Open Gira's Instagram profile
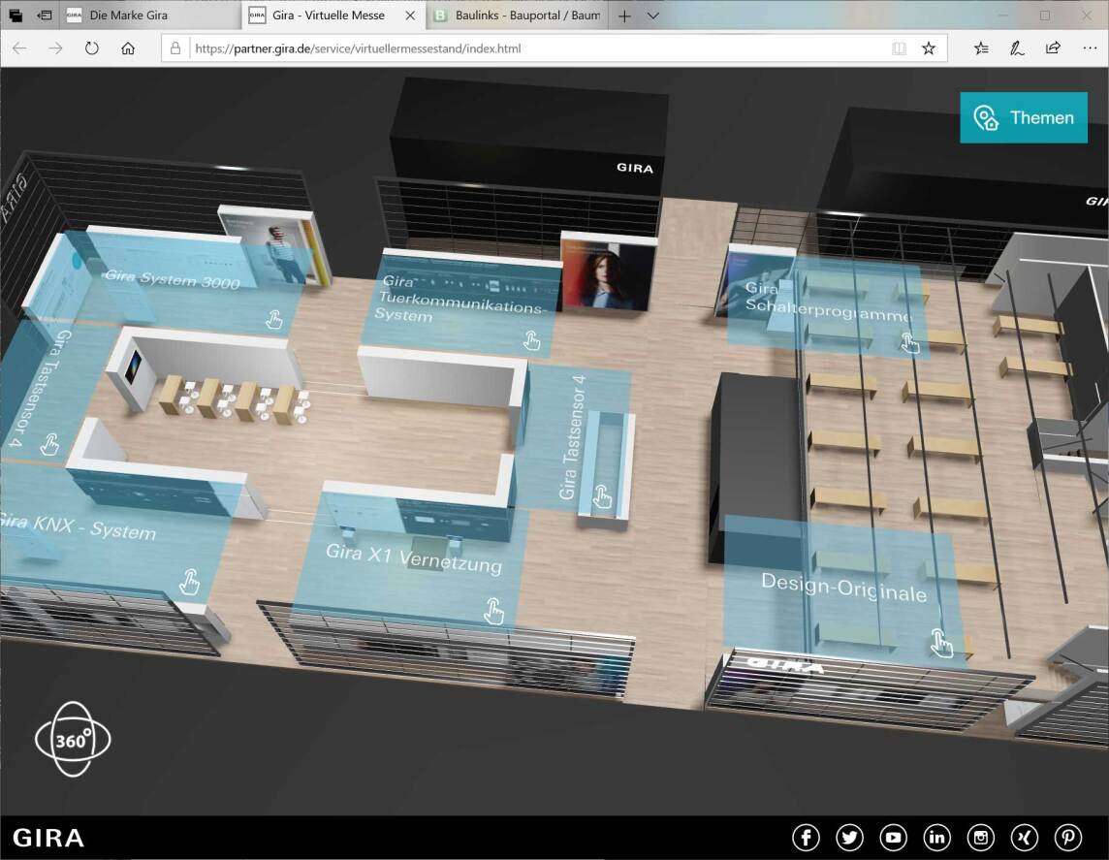 981,838
